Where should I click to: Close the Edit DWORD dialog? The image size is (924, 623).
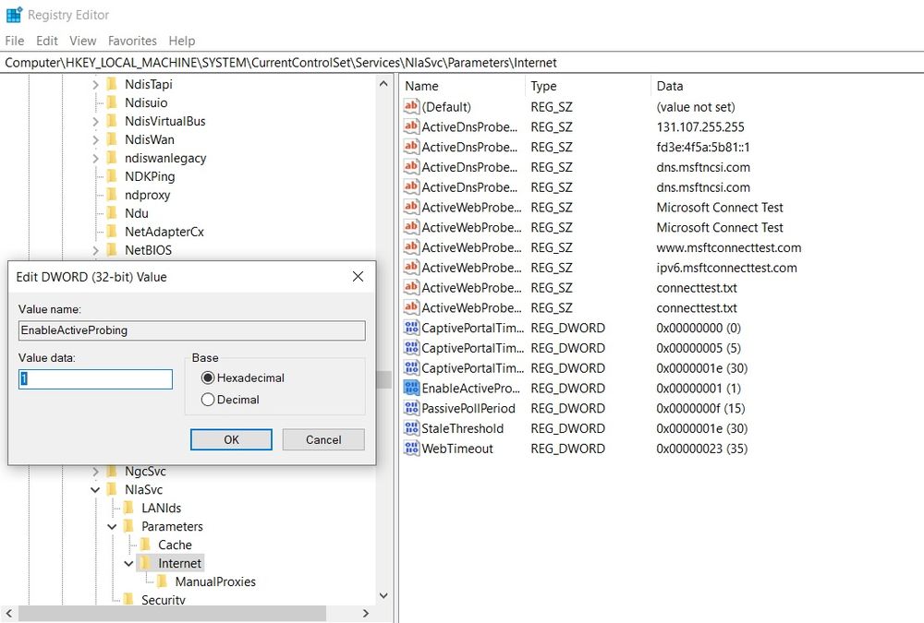(x=358, y=276)
